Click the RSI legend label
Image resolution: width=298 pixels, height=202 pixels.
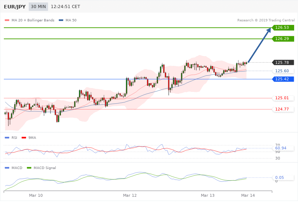[14, 137]
